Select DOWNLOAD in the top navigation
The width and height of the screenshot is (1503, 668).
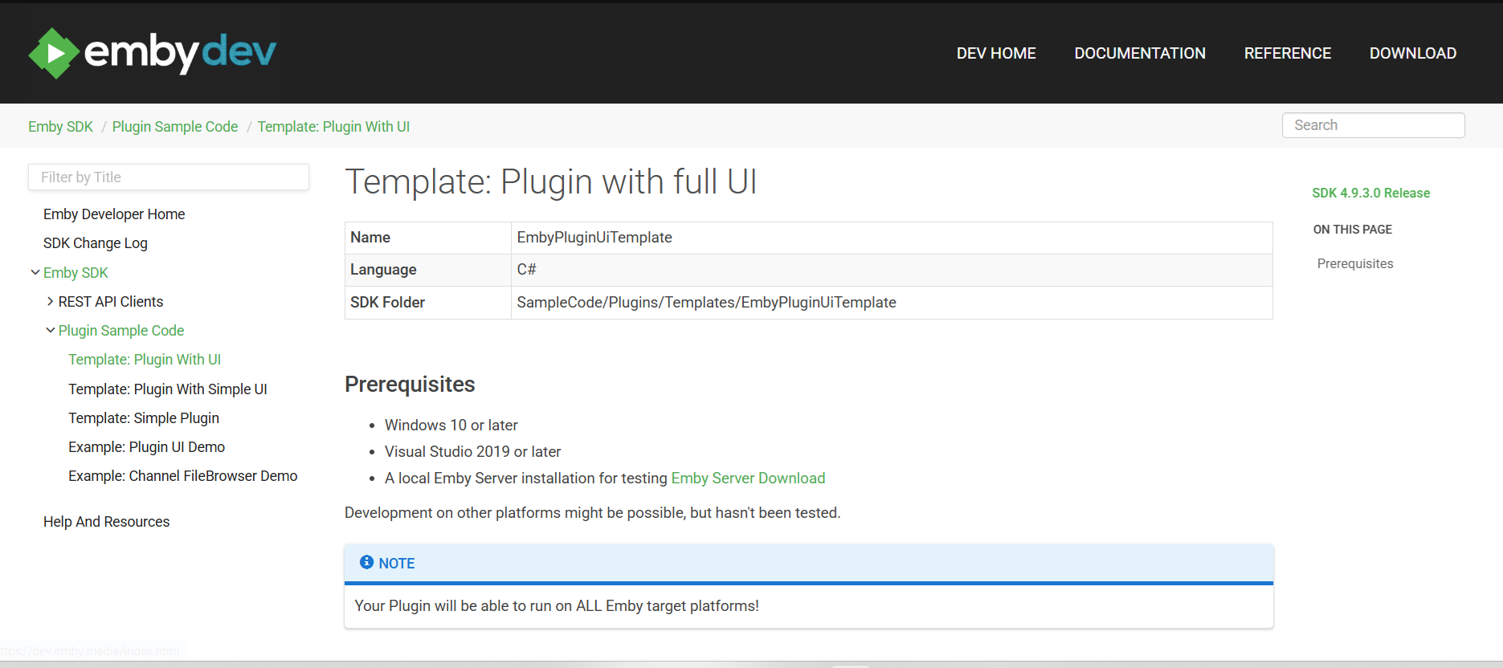point(1412,53)
